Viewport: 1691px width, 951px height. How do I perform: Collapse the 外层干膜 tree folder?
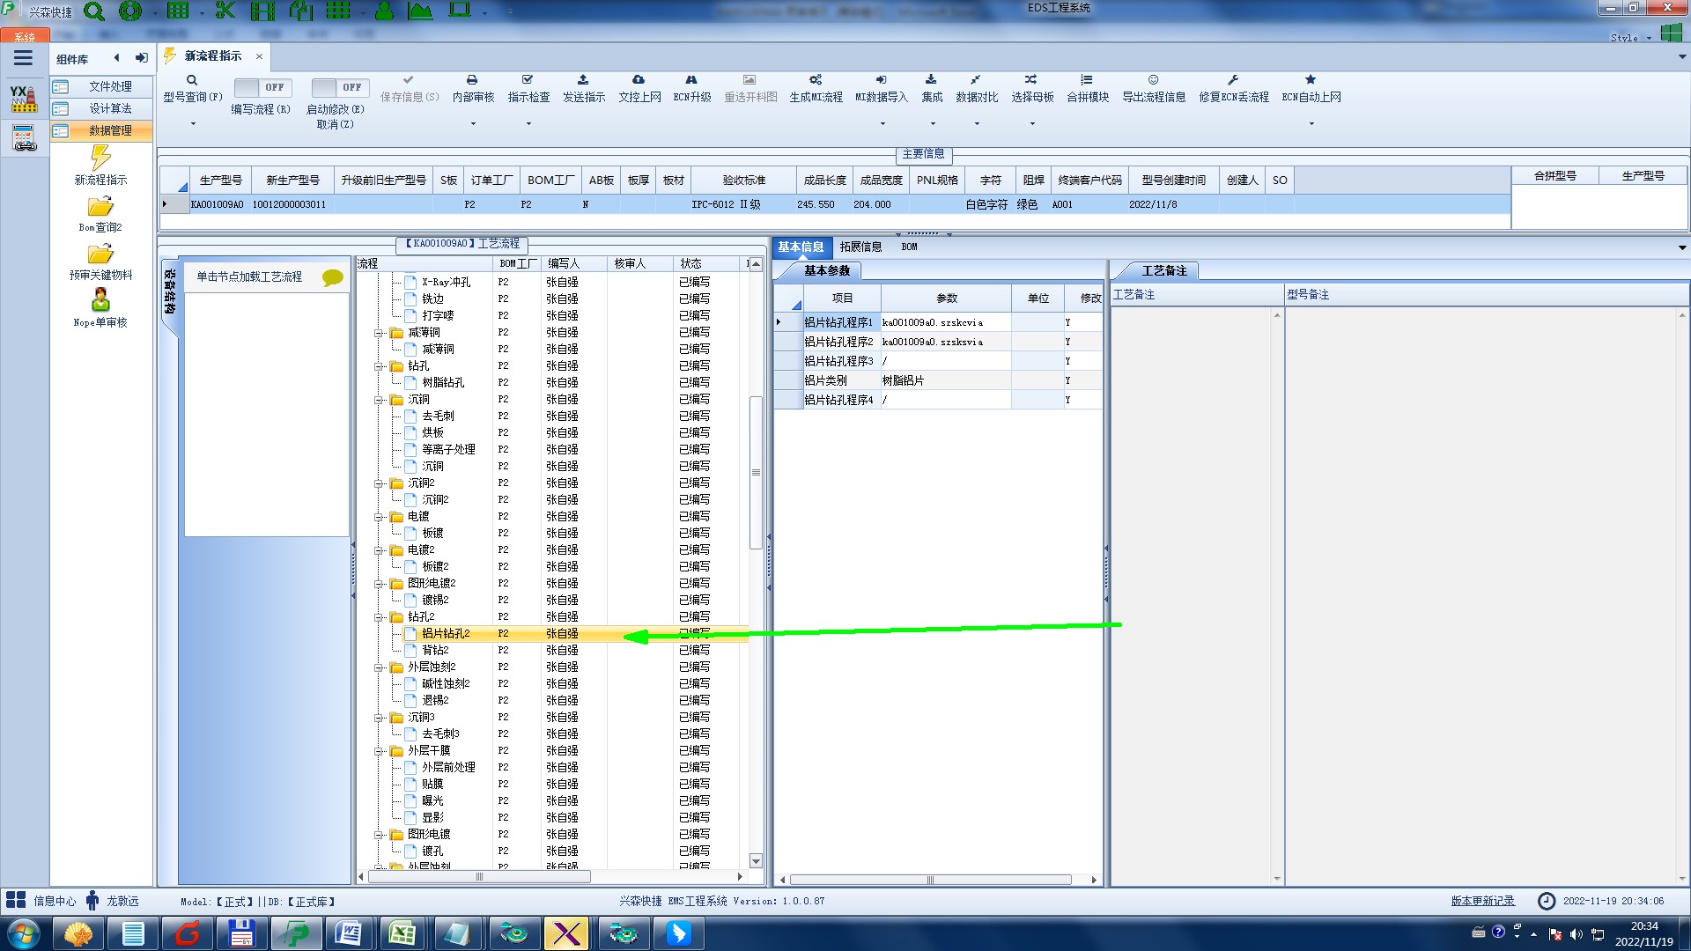tap(379, 751)
